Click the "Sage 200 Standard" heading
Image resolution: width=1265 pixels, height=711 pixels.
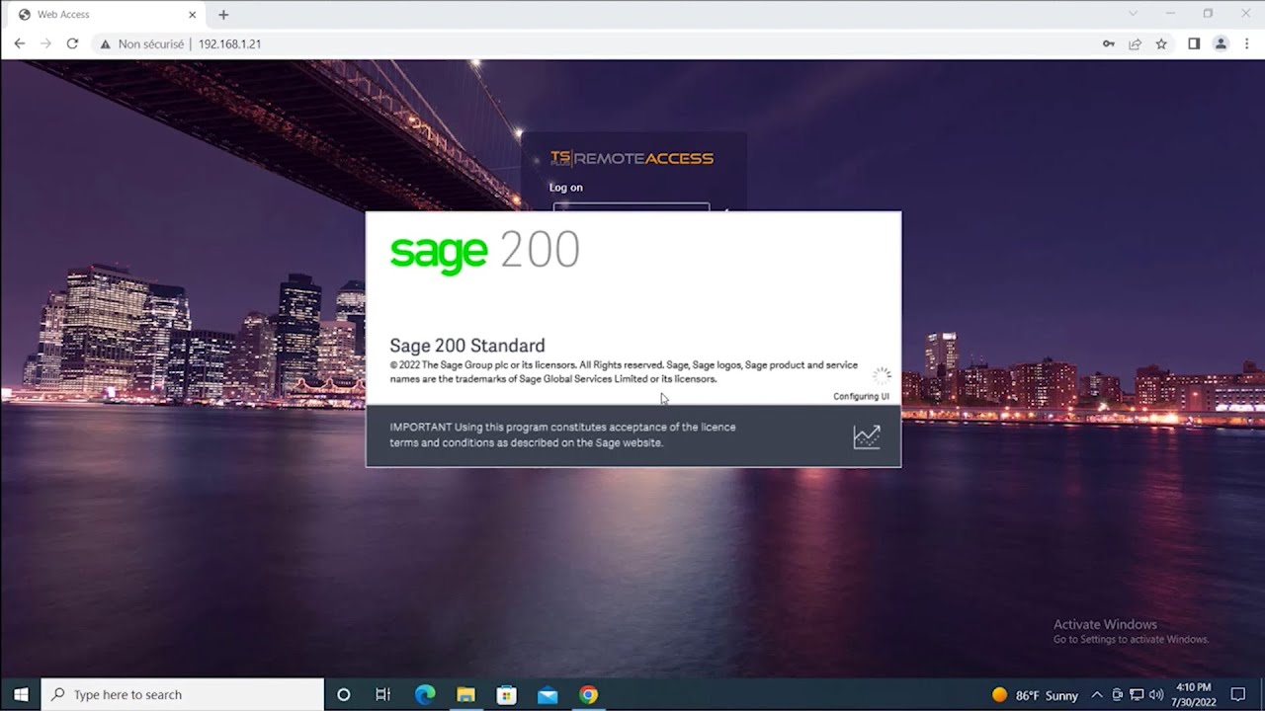[x=467, y=346]
